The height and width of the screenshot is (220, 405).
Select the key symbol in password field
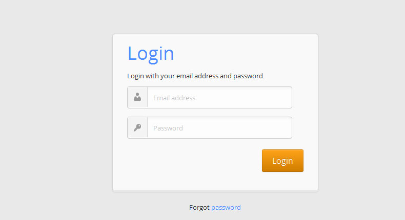coord(137,128)
